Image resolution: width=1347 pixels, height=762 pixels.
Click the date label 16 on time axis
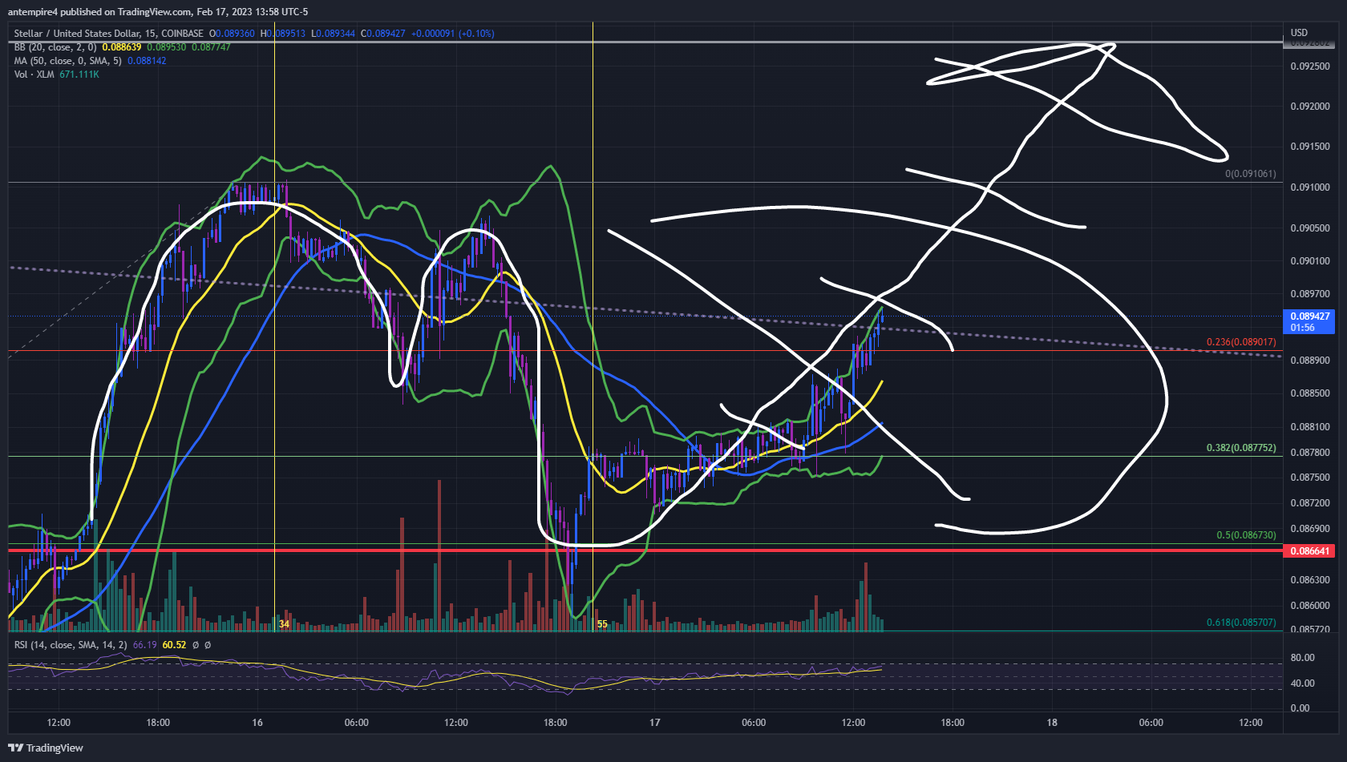point(257,723)
